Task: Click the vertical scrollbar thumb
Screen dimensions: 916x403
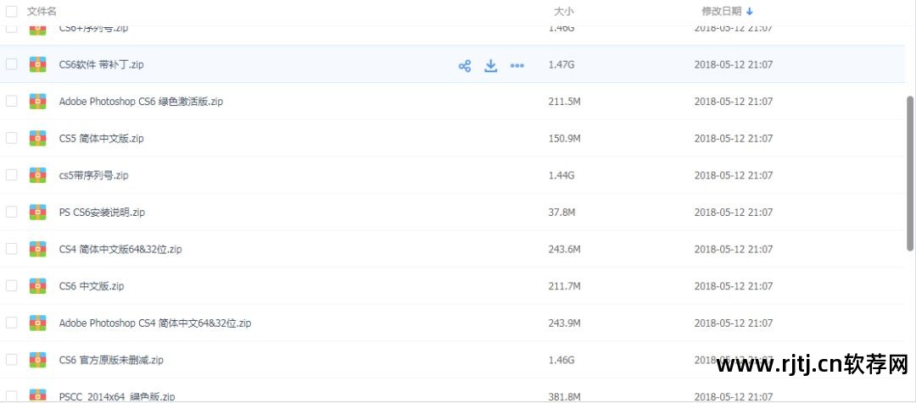Action: pos(909,174)
